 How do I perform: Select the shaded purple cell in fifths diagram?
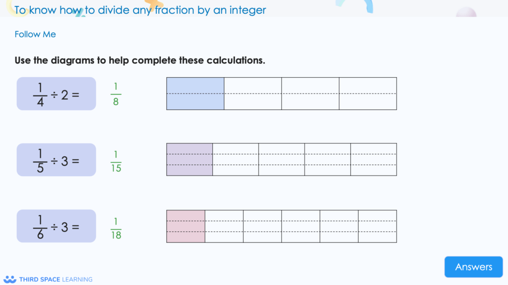click(x=189, y=159)
